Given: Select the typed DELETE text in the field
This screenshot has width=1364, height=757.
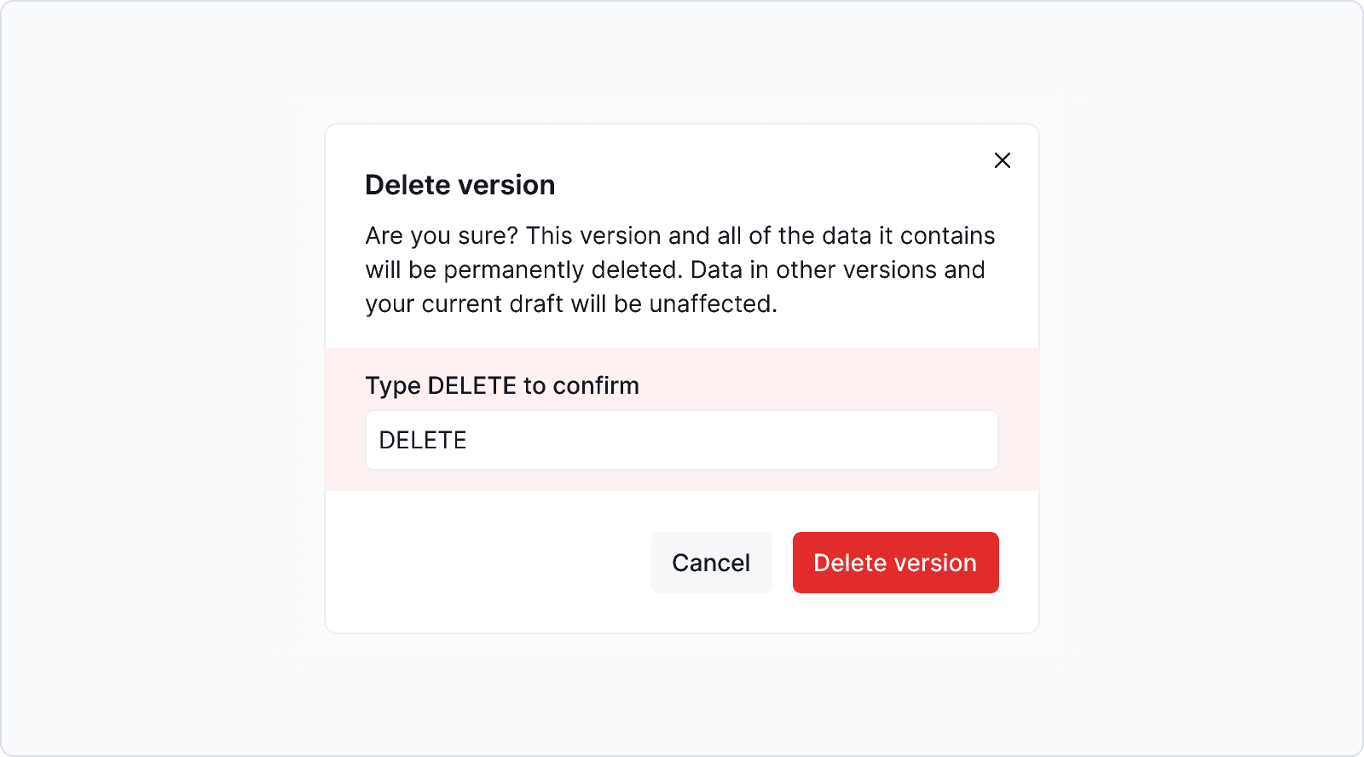Looking at the screenshot, I should pos(424,439).
